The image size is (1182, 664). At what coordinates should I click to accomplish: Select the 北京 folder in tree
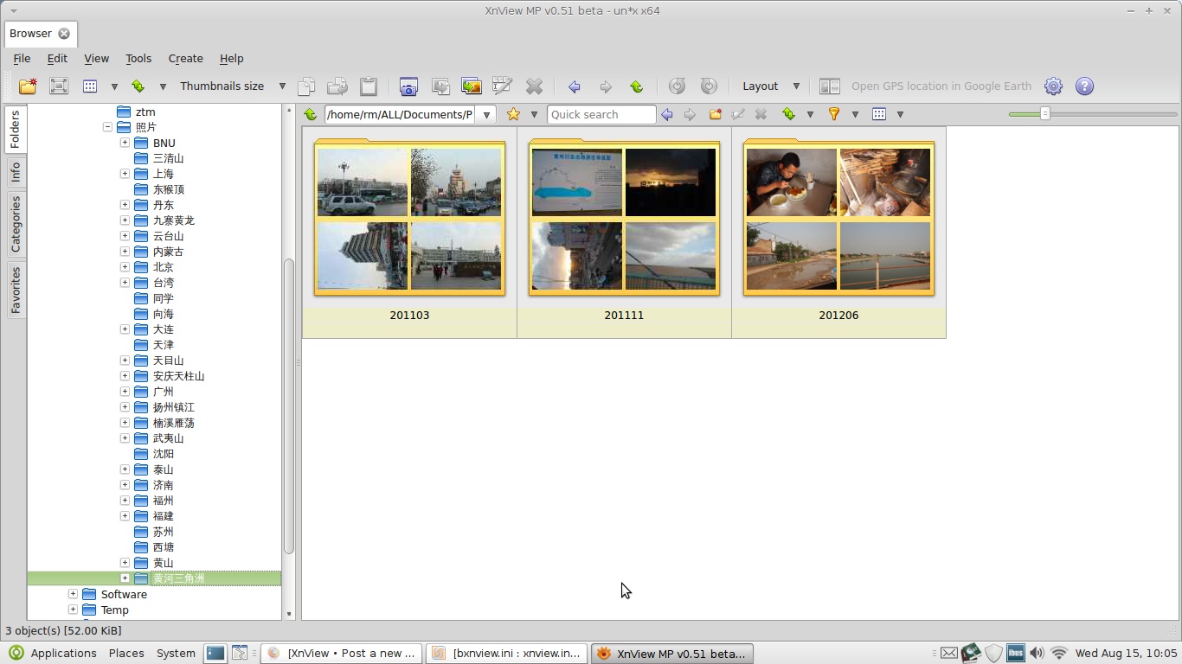pos(164,267)
